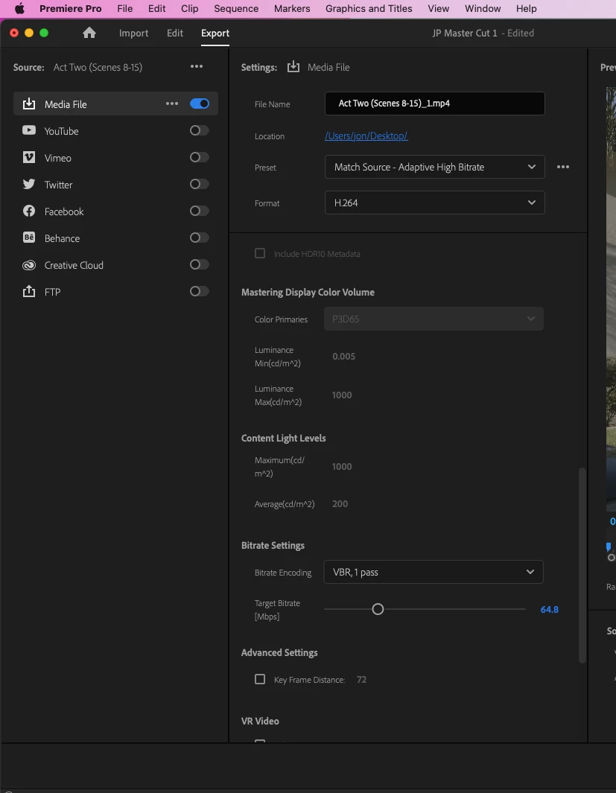Click the FTP upload icon
This screenshot has width=616, height=793.
click(29, 291)
